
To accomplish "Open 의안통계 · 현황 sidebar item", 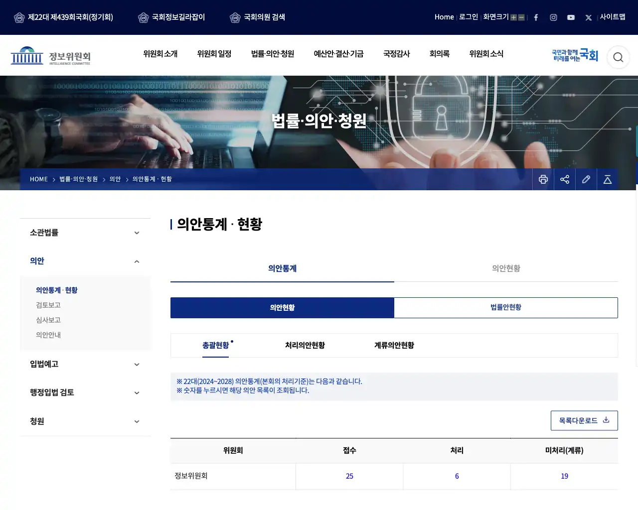I will 57,290.
